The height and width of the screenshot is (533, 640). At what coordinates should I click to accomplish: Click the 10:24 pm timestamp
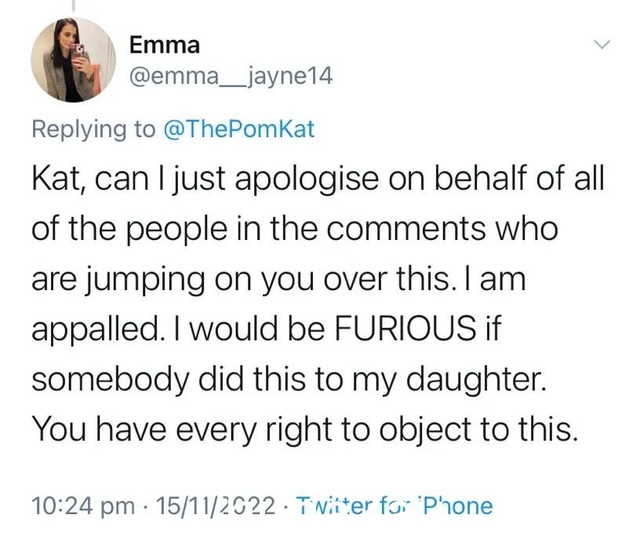(83, 506)
